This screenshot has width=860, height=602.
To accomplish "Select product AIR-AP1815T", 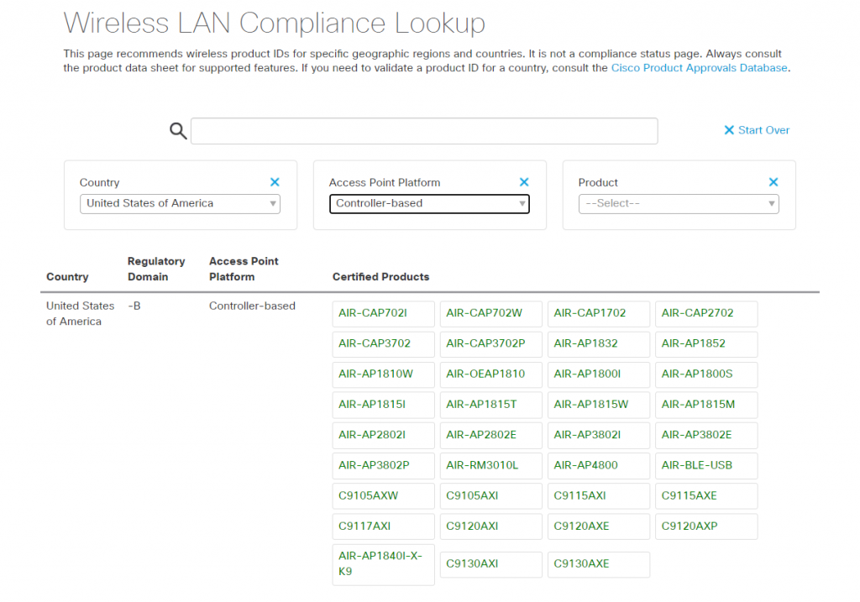I will 490,406.
